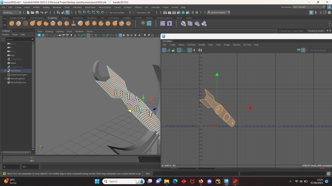Expand the defaultLightSet outliner node
The width and height of the screenshot is (332, 186).
point(6,78)
